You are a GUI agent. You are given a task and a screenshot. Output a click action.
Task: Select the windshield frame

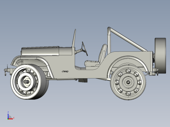[x=74, y=38]
